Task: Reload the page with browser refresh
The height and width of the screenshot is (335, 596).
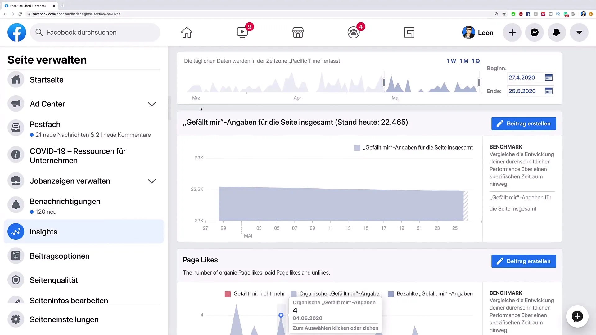Action: point(20,14)
